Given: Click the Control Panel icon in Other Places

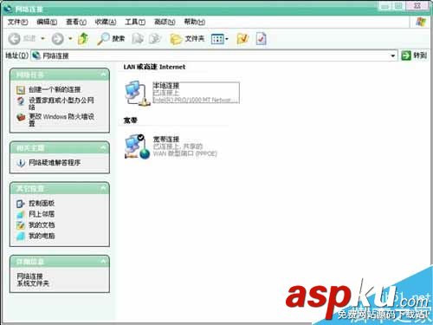Looking at the screenshot, I should pos(21,204).
